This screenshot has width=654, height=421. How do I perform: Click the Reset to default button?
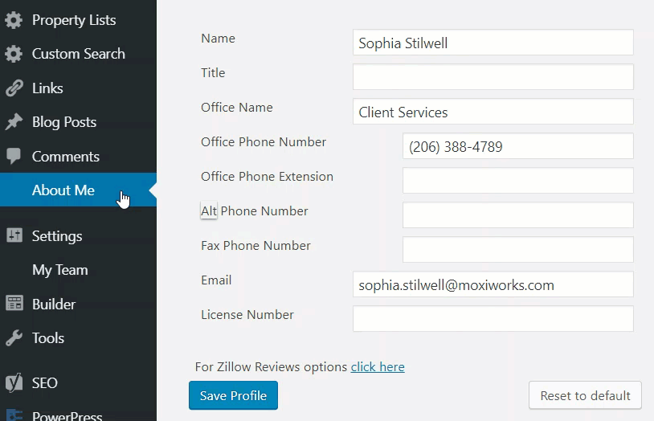tap(585, 395)
